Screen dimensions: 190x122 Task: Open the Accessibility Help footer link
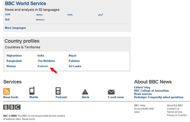(x=144, y=109)
